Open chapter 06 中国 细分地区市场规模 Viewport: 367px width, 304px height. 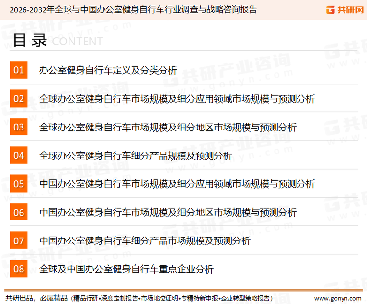[168, 212]
